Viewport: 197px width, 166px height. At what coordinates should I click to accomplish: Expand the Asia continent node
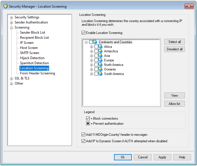[91, 56]
